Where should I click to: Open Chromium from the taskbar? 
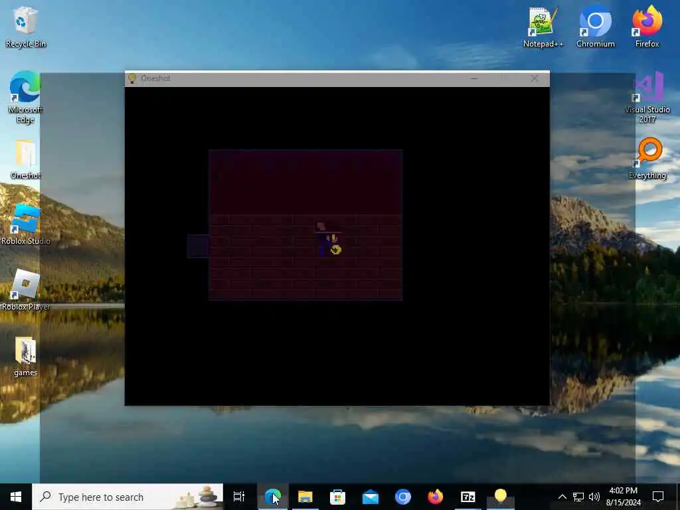pyautogui.click(x=403, y=497)
